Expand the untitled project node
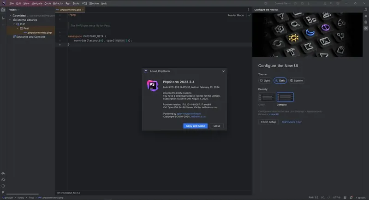Viewport: 369px width, 200px height. pos(10,16)
